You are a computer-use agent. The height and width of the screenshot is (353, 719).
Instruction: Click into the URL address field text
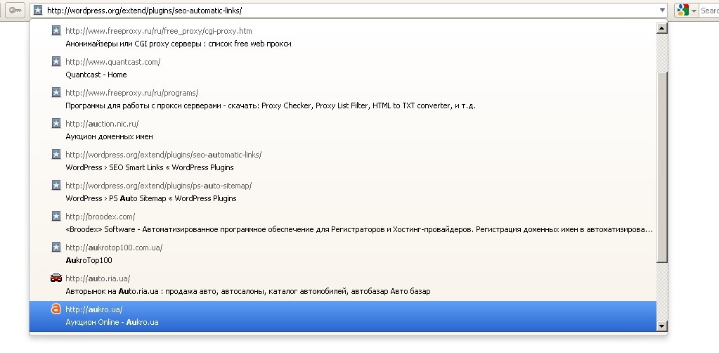coord(145,10)
